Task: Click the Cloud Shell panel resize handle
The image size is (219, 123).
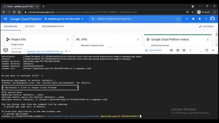Action: (110, 47)
